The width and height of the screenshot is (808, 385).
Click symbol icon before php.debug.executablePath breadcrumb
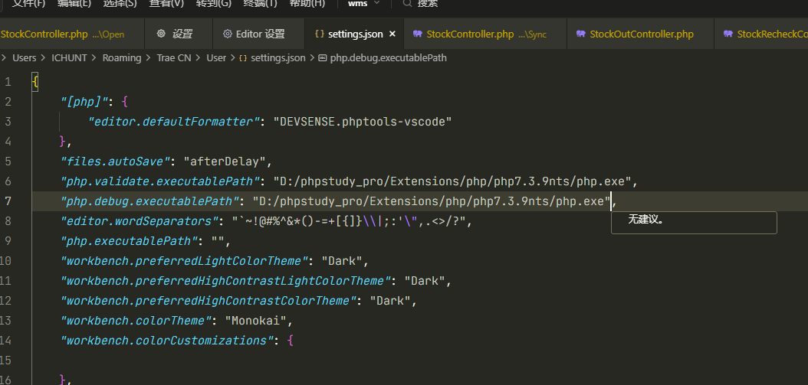(x=323, y=58)
